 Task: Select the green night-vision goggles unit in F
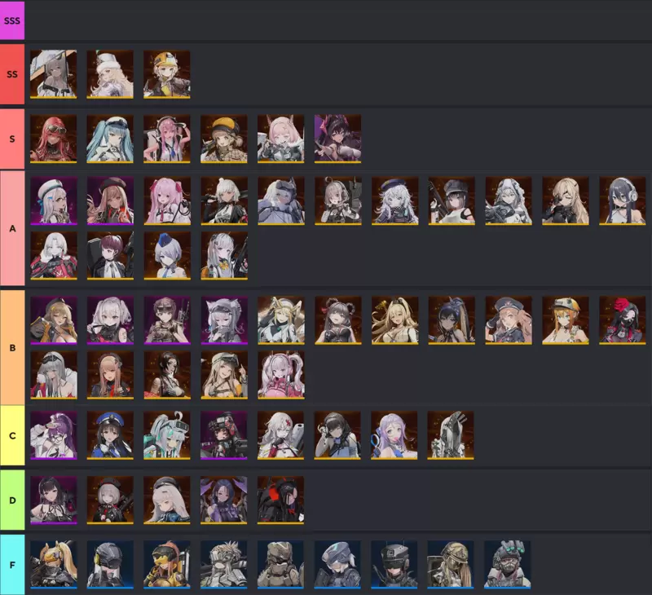507,565
